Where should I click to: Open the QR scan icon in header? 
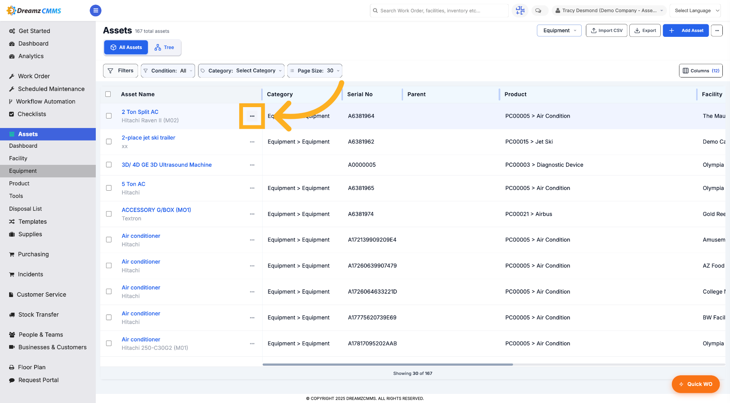click(520, 11)
